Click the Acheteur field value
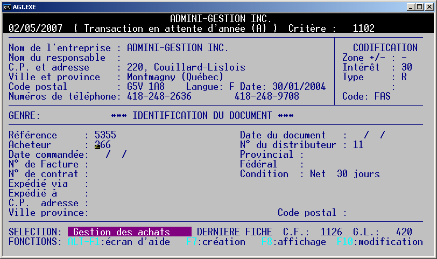Viewport: 437px width, 259px height. coord(103,145)
